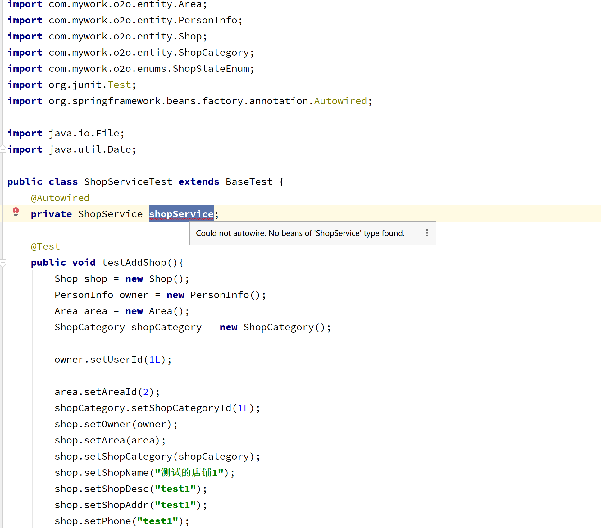Click the testAddShop method name
Image resolution: width=601 pixels, height=528 pixels.
click(x=134, y=263)
